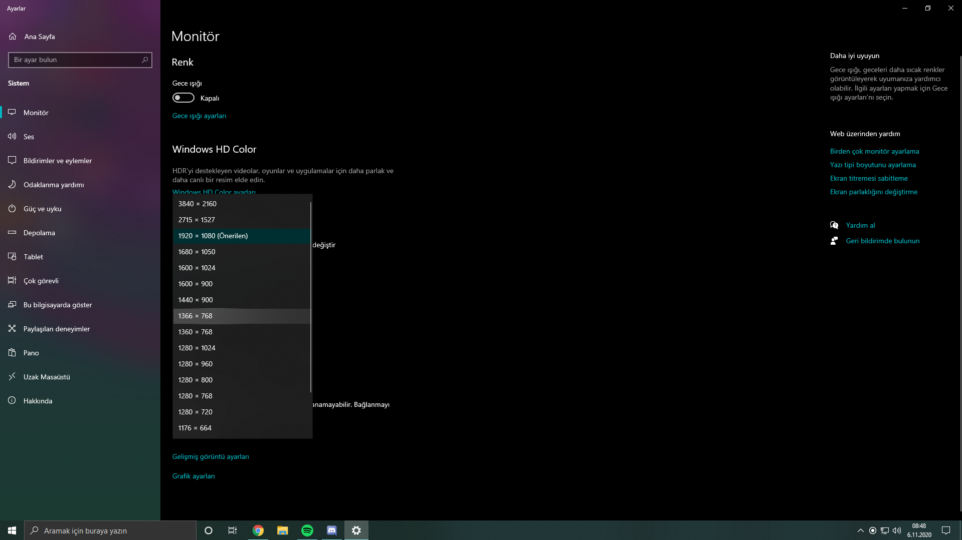The image size is (962, 540).
Task: Click the settings page vertical scrollbar
Action: [x=960, y=283]
